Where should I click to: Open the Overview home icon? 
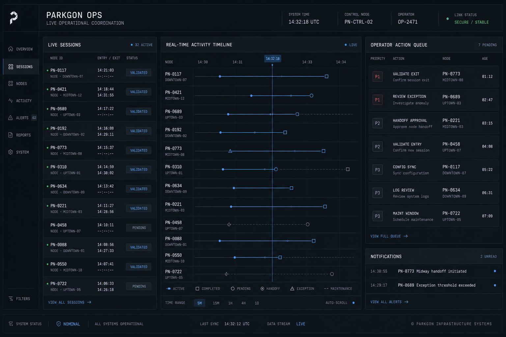click(11, 49)
